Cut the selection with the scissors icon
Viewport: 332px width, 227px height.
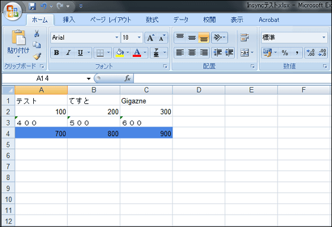(x=37, y=33)
